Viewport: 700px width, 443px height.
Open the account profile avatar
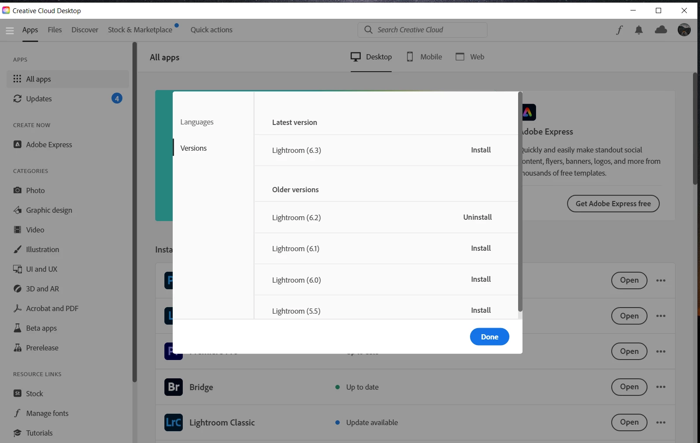(x=684, y=30)
